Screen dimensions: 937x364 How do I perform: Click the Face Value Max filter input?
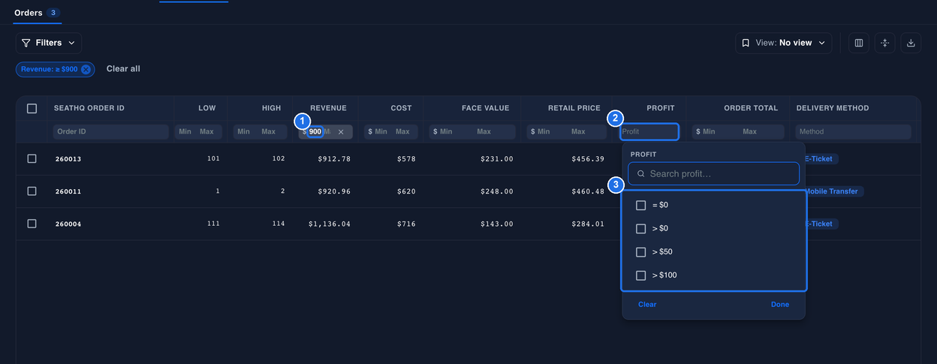coord(484,132)
